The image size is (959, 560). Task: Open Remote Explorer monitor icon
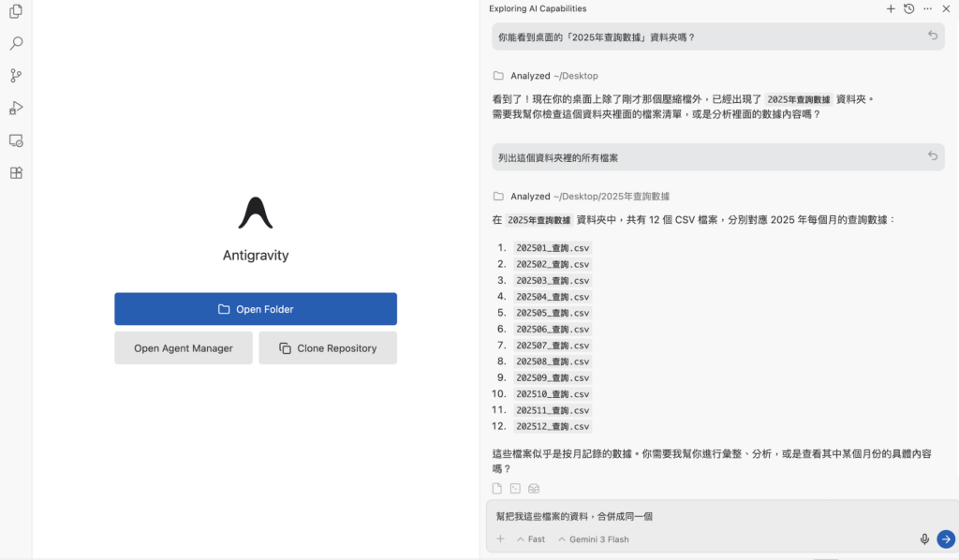click(x=16, y=140)
